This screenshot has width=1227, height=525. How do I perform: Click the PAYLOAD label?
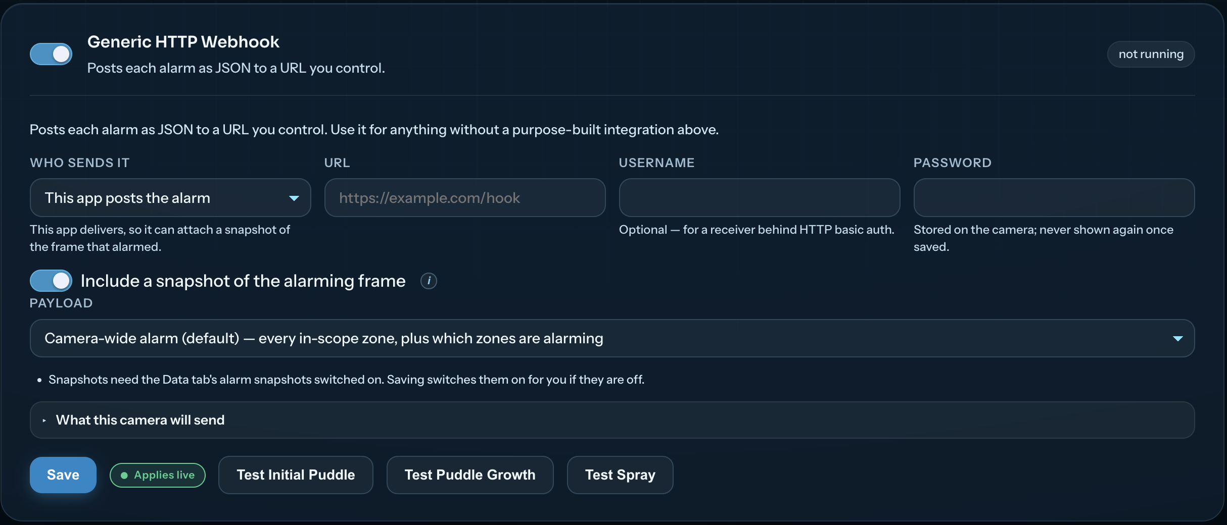[61, 303]
